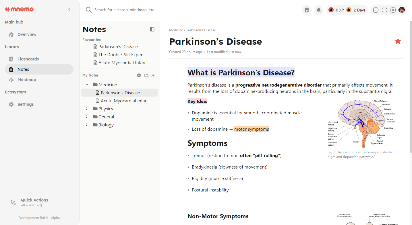The height and width of the screenshot is (225, 412).
Task: Click the 'What is Parkinson's Disease?' heading
Action: [x=241, y=73]
